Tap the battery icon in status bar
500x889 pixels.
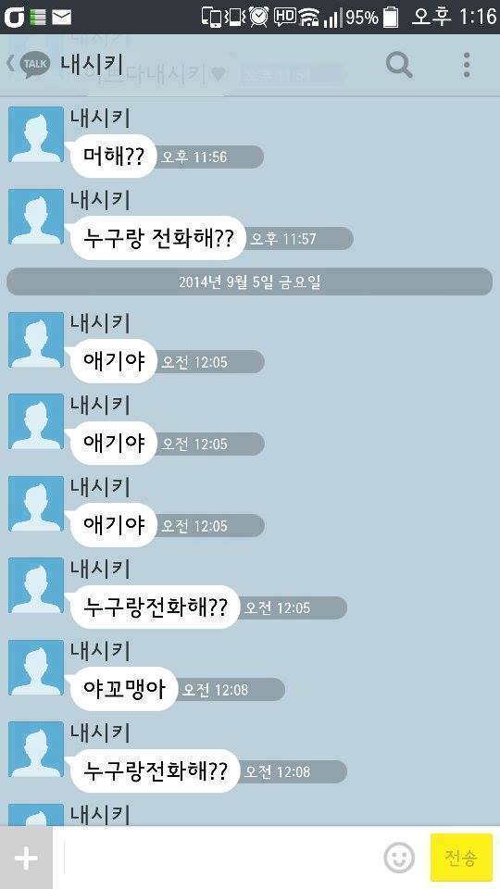click(x=390, y=17)
